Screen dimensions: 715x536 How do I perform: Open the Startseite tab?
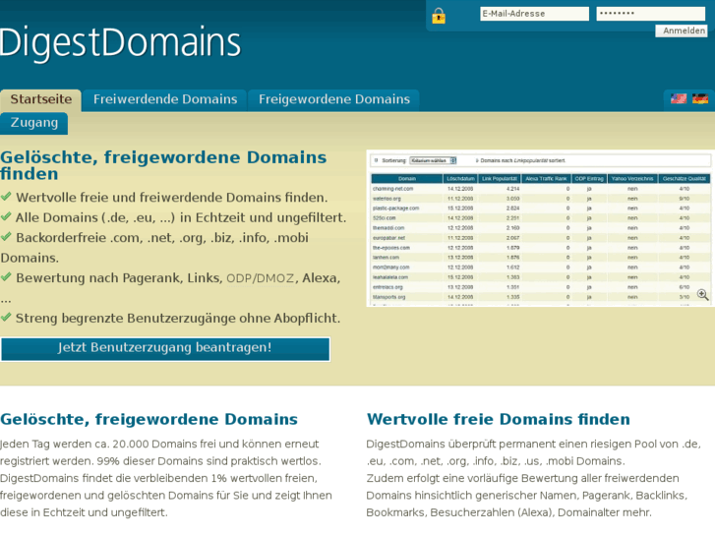point(41,100)
